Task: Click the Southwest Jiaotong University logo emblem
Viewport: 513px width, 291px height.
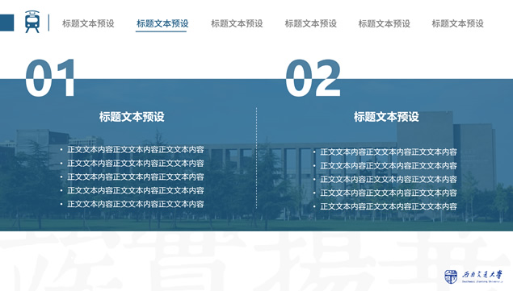Action: [x=451, y=276]
